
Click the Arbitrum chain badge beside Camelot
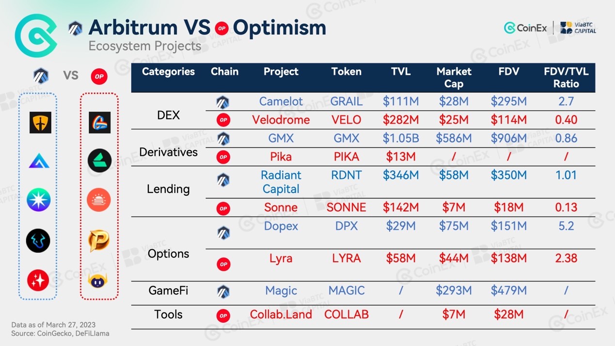tap(223, 102)
